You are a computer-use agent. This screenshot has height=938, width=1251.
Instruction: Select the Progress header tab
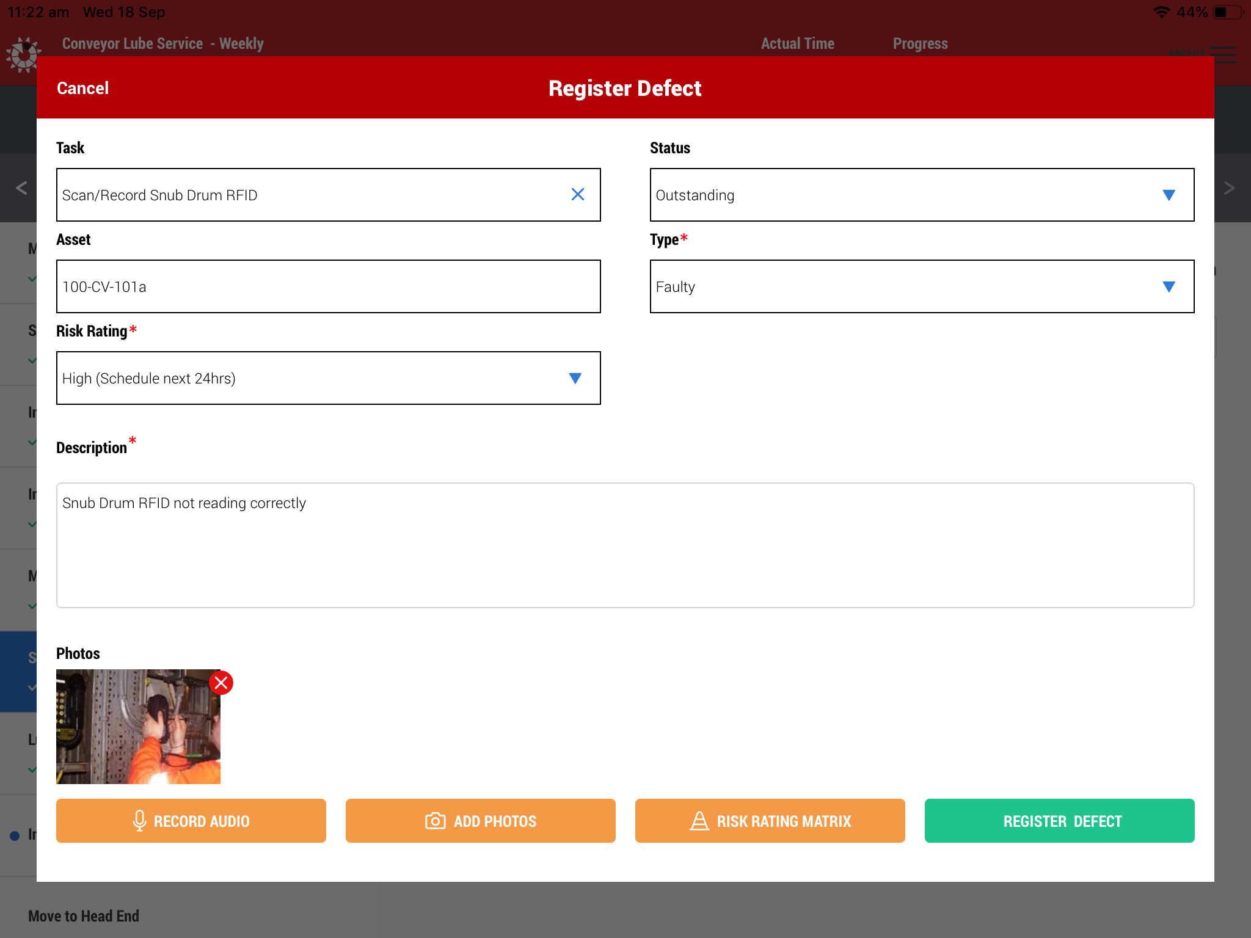920,43
